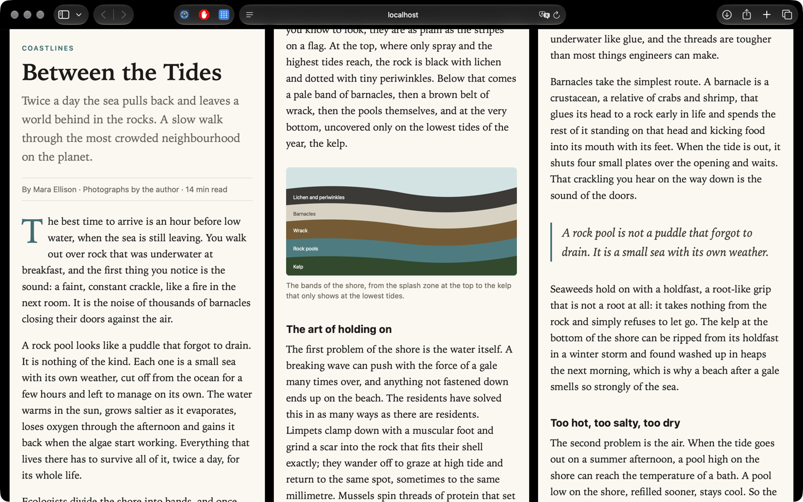This screenshot has height=502, width=803.
Task: Open the share menu
Action: click(747, 15)
